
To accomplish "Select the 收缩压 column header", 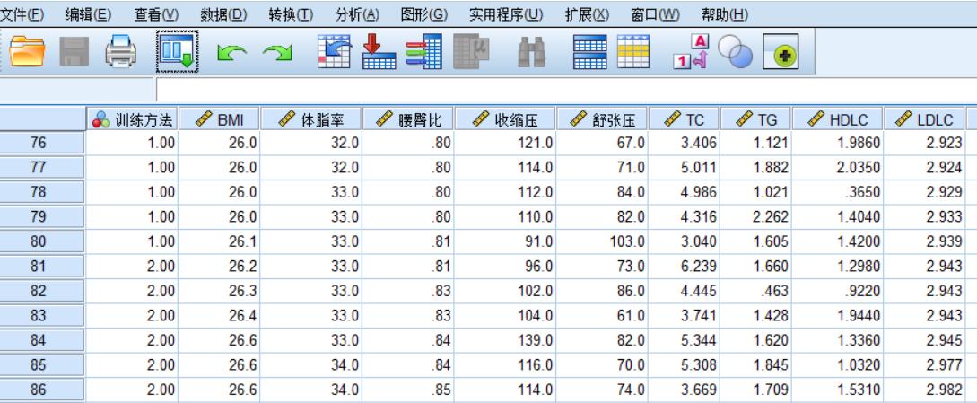I will 505,119.
